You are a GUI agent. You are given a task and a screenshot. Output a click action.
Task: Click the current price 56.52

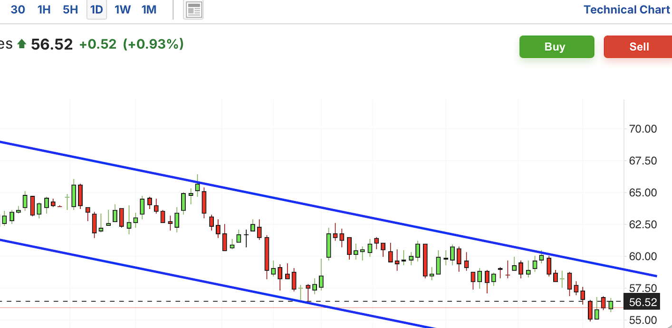(x=52, y=44)
